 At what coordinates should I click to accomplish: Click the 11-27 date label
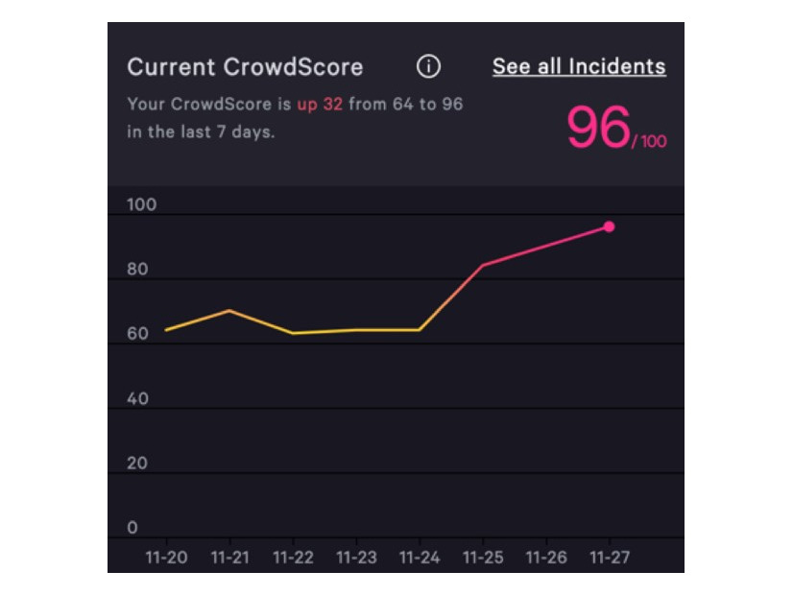point(608,555)
